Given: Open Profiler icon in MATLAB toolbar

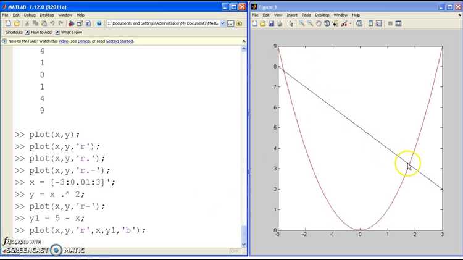Looking at the screenshot, I should point(88,23).
